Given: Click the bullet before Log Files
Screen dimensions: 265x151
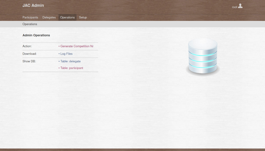Looking at the screenshot, I should coord(59,54).
